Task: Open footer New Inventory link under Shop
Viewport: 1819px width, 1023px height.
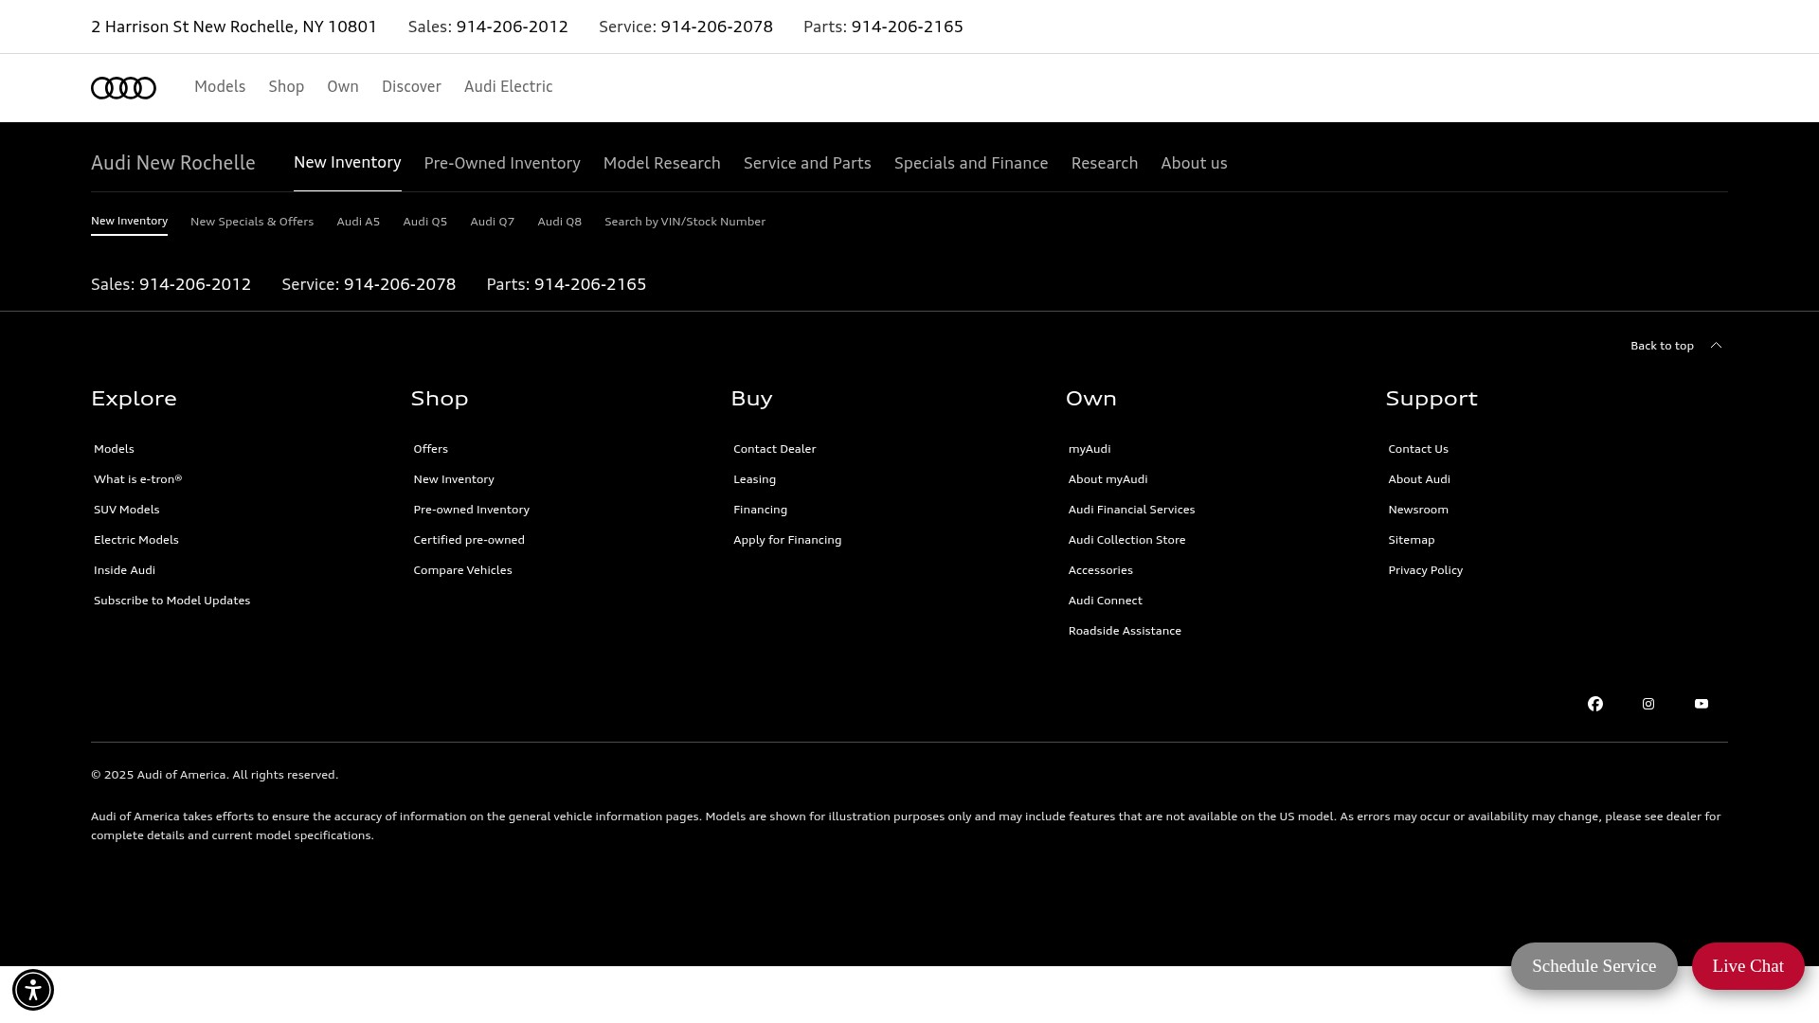Action: pyautogui.click(x=453, y=479)
